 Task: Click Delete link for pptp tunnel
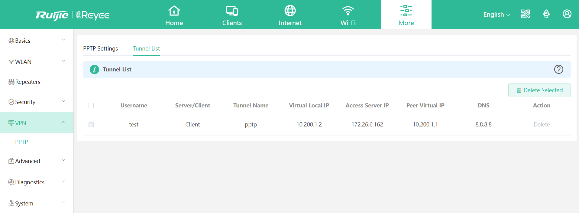(x=541, y=125)
